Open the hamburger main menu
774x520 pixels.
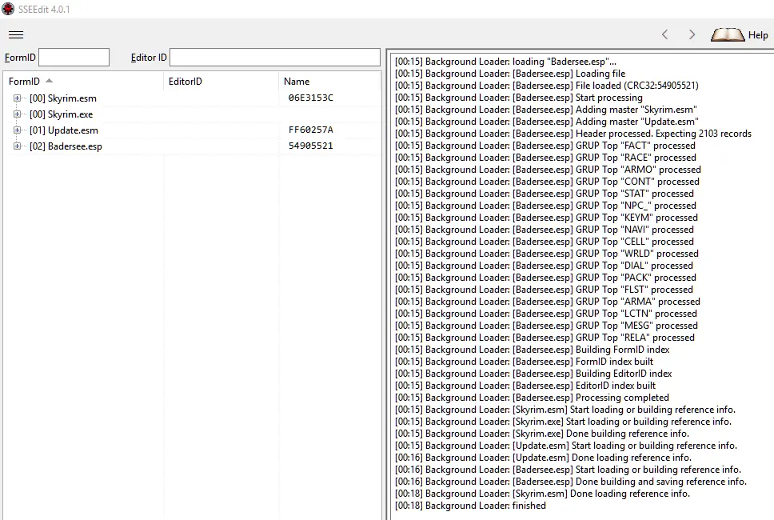tap(16, 34)
